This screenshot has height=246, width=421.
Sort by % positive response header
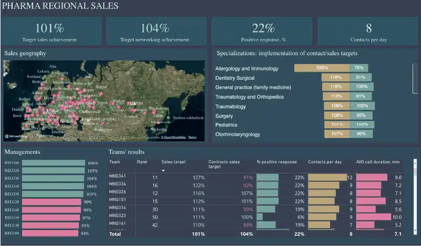[277, 162]
